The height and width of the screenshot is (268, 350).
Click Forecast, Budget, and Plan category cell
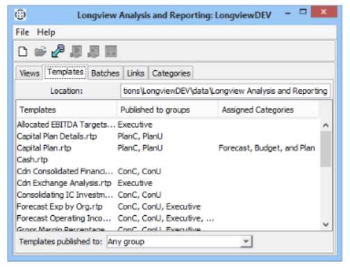[267, 148]
